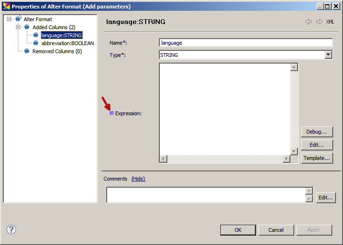Viewport: 343px width, 245px height.
Task: Hide the Comments section
Action: tap(138, 179)
